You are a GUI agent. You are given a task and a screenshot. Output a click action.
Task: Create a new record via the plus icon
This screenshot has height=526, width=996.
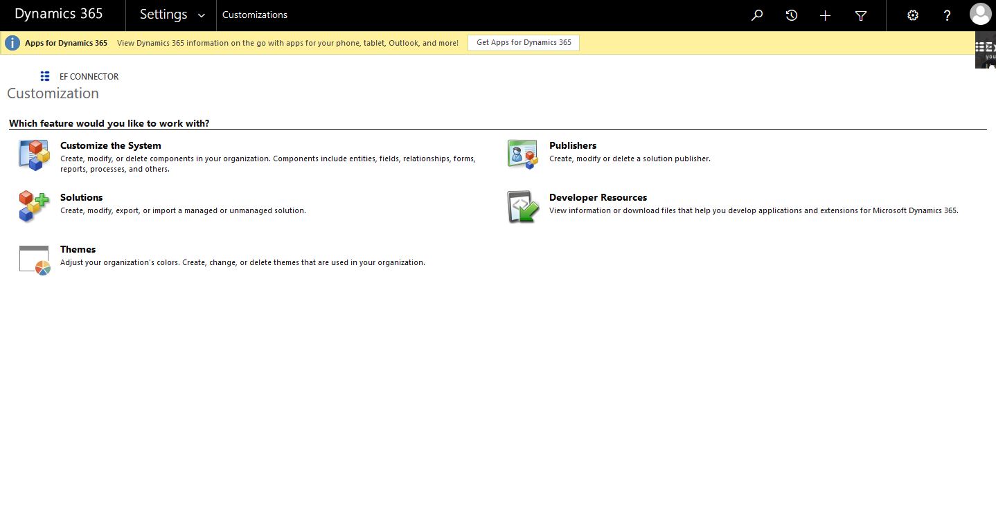coord(825,15)
